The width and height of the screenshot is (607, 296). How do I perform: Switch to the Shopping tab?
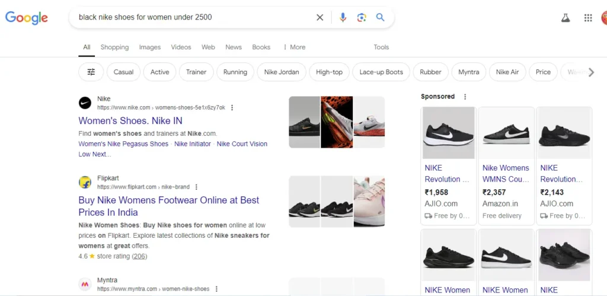114,47
